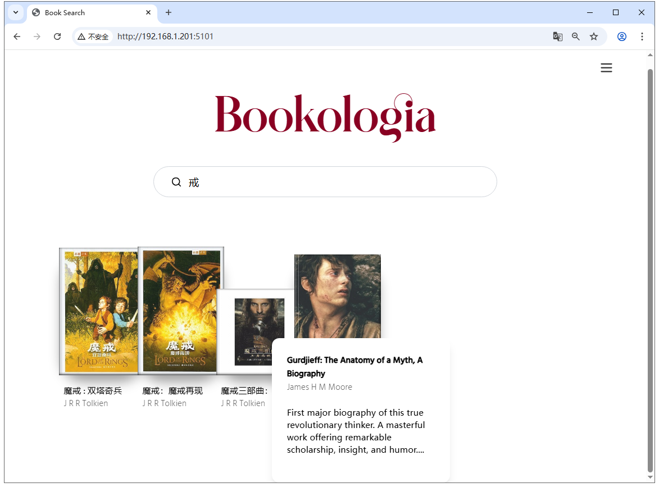Click J R R Tolkien under 双塔奇兵

pos(86,403)
